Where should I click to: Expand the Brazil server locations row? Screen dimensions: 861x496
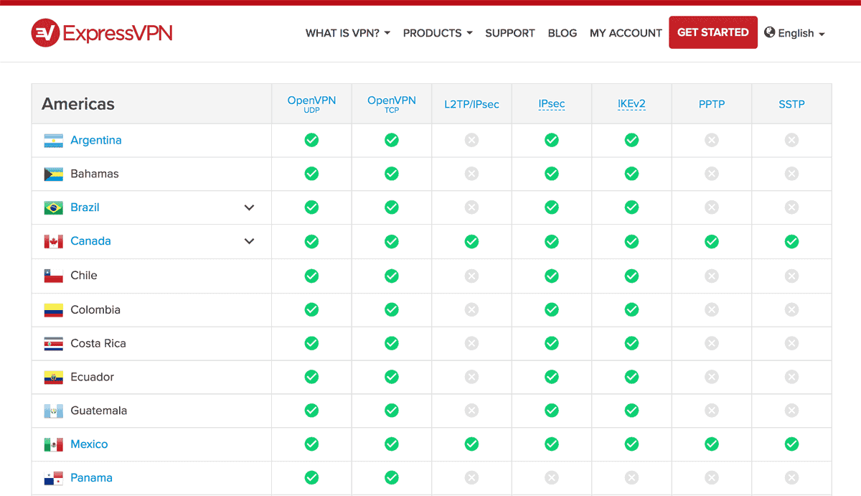tap(249, 207)
